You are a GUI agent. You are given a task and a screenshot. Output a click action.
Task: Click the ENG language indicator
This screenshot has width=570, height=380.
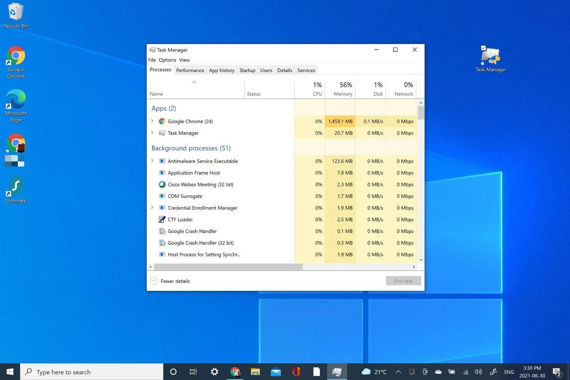(x=509, y=372)
